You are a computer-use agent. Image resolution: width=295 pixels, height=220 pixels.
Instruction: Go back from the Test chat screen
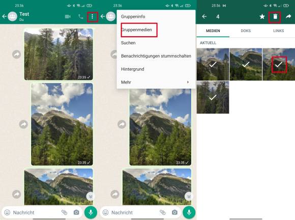5,17
